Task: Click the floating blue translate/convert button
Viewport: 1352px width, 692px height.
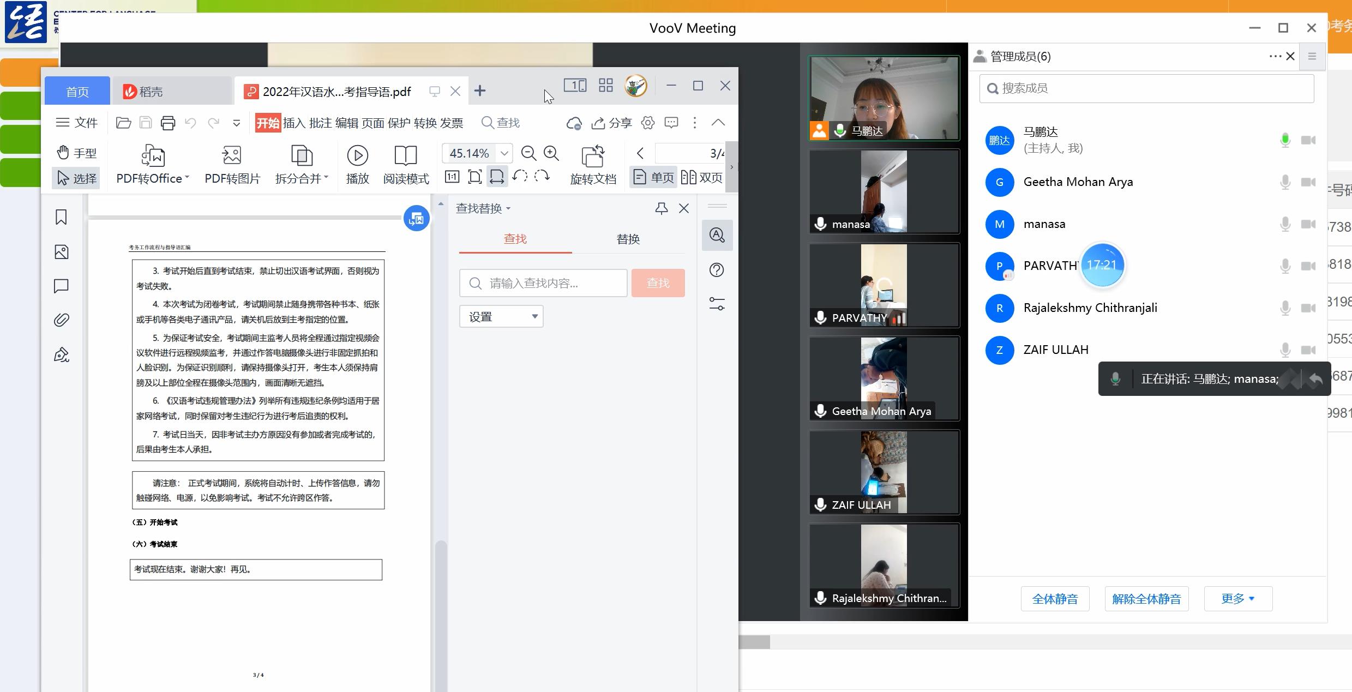Action: coord(416,219)
